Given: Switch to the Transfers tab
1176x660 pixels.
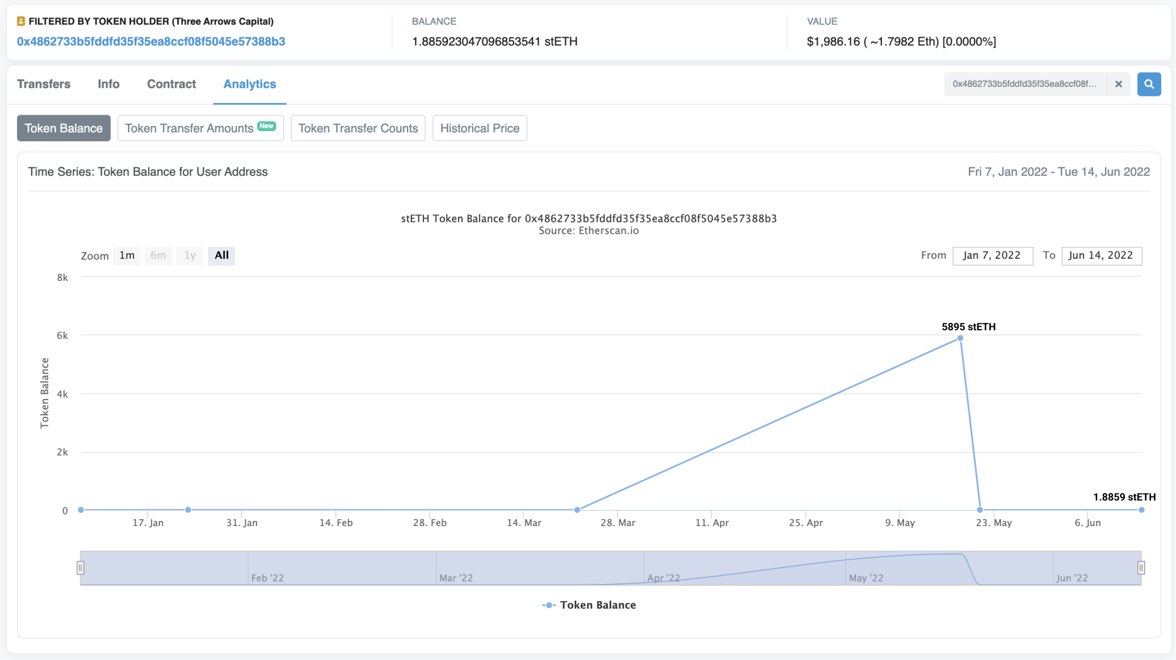Looking at the screenshot, I should pyautogui.click(x=44, y=84).
